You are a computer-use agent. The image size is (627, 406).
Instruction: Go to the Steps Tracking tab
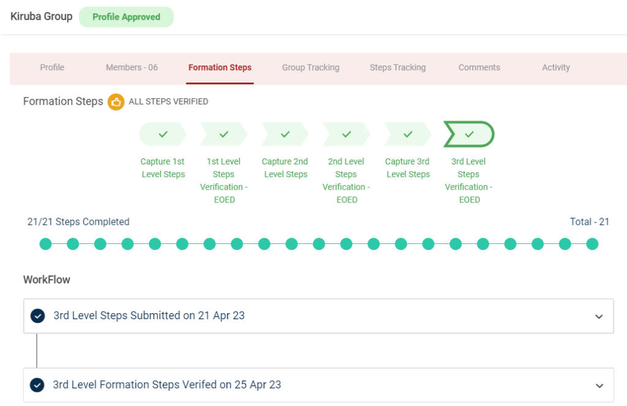click(x=397, y=67)
